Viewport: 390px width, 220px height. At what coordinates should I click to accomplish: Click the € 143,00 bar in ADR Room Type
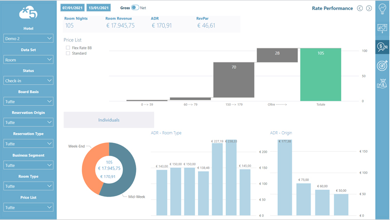162,193
